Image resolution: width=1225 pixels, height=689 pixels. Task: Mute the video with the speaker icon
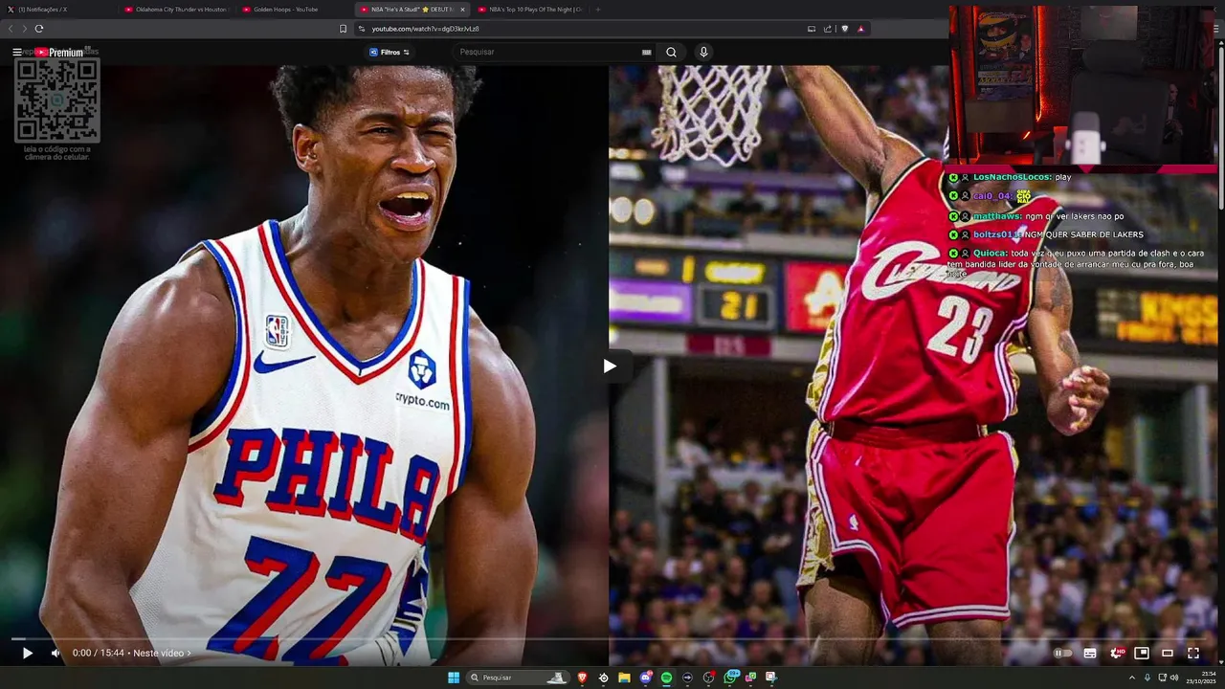coord(56,653)
